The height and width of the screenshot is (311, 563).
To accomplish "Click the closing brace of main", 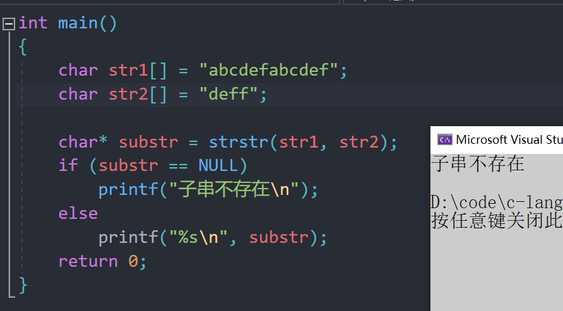I will 23,286.
